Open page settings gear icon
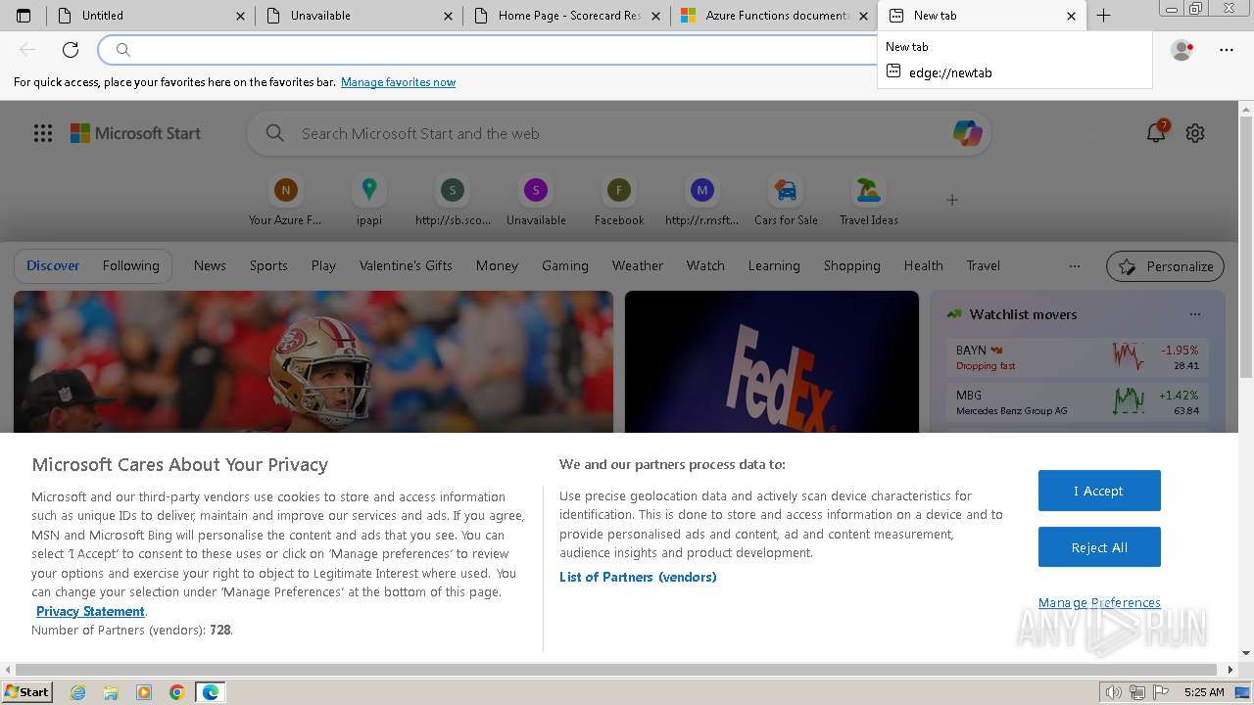Viewport: 1254px width, 705px height. pyautogui.click(x=1195, y=133)
